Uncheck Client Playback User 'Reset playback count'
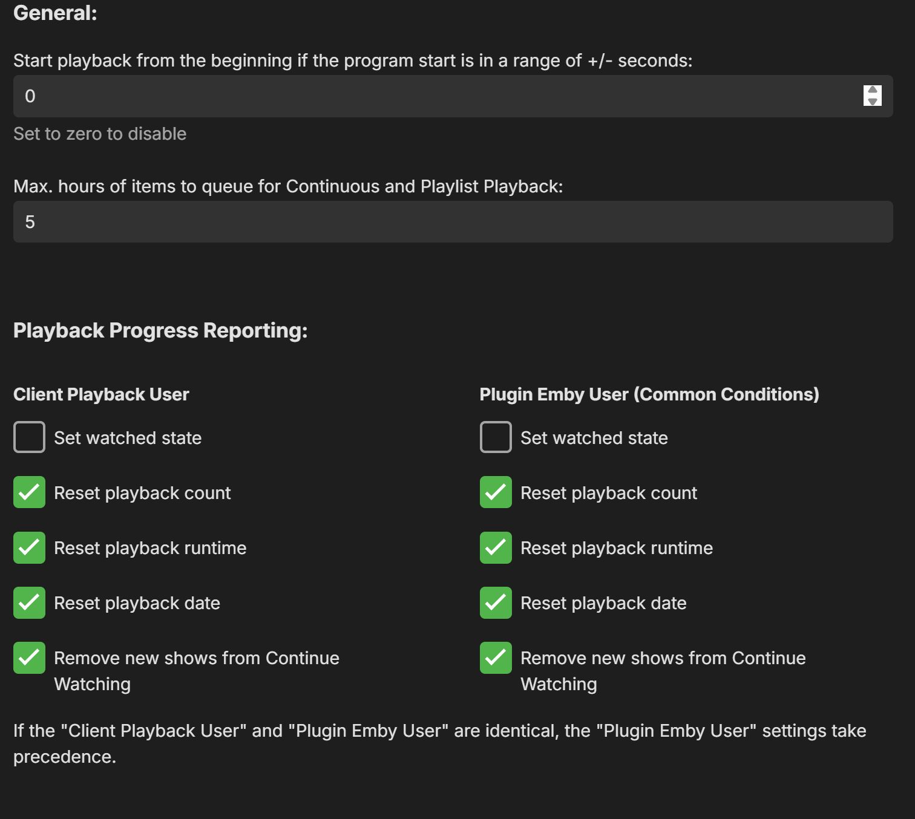Screen dimensions: 915x819 pos(29,492)
